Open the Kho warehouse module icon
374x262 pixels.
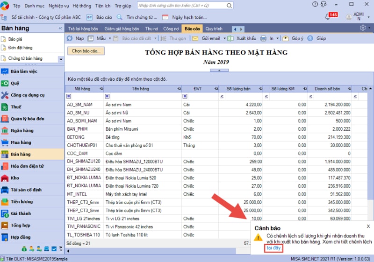[5, 178]
